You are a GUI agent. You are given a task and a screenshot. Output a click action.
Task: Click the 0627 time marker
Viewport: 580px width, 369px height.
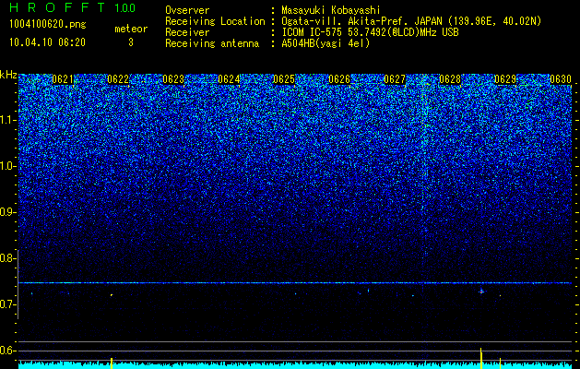[x=395, y=79]
